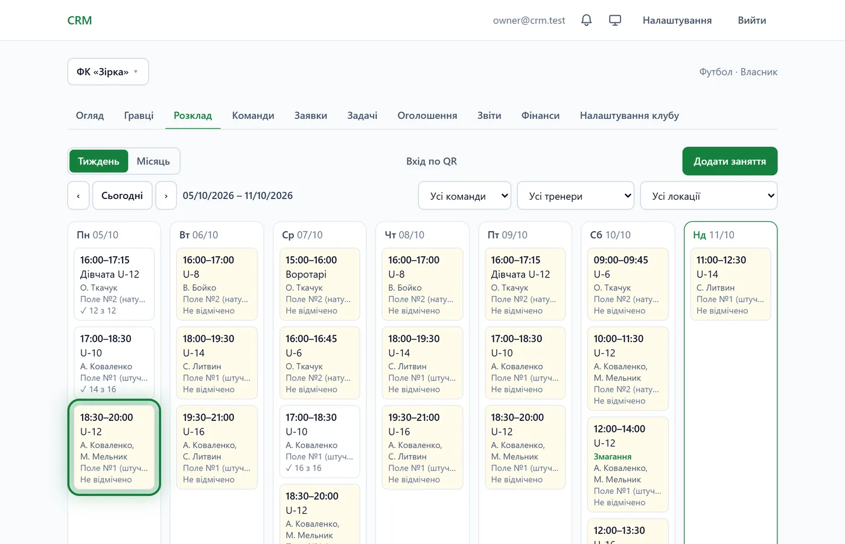
Task: Open Thursday 19:30–21:00 U-16 session
Action: coord(422,448)
